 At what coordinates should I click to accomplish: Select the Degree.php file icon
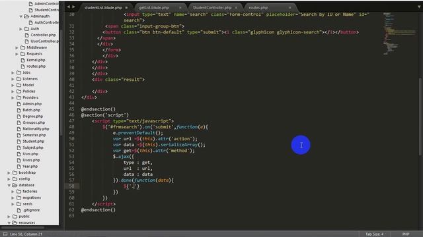19,117
